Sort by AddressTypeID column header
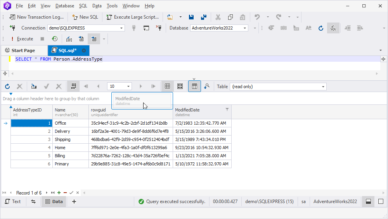This screenshot has width=388, height=219. point(32,112)
